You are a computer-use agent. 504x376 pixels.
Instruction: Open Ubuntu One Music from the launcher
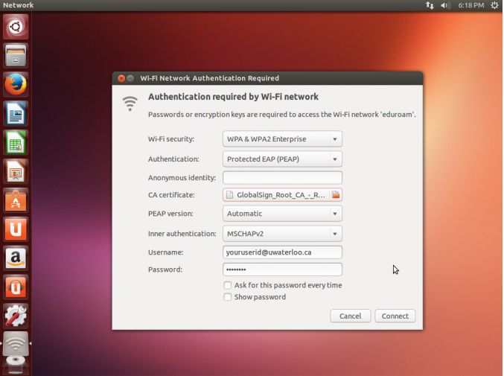click(x=16, y=287)
